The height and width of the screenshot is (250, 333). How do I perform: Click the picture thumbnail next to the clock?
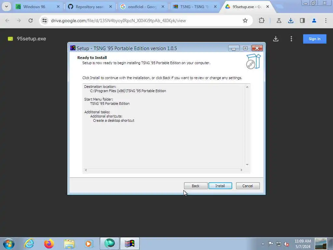pyautogui.click(x=321, y=243)
